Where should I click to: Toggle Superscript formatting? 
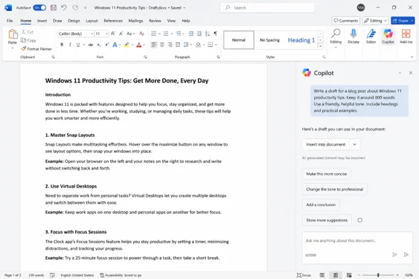tap(107, 44)
